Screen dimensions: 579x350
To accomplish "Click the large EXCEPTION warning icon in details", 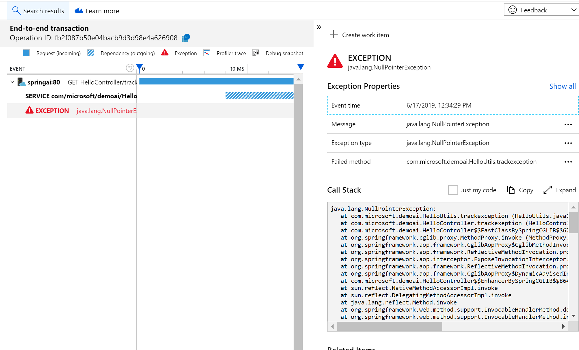I will pyautogui.click(x=335, y=61).
